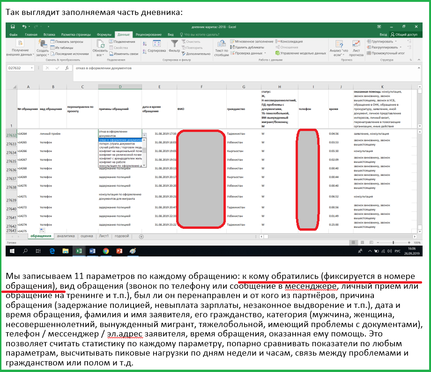The height and width of the screenshot is (372, 431).
Task: Switch to the годовой sheet tab
Action: coord(122,236)
